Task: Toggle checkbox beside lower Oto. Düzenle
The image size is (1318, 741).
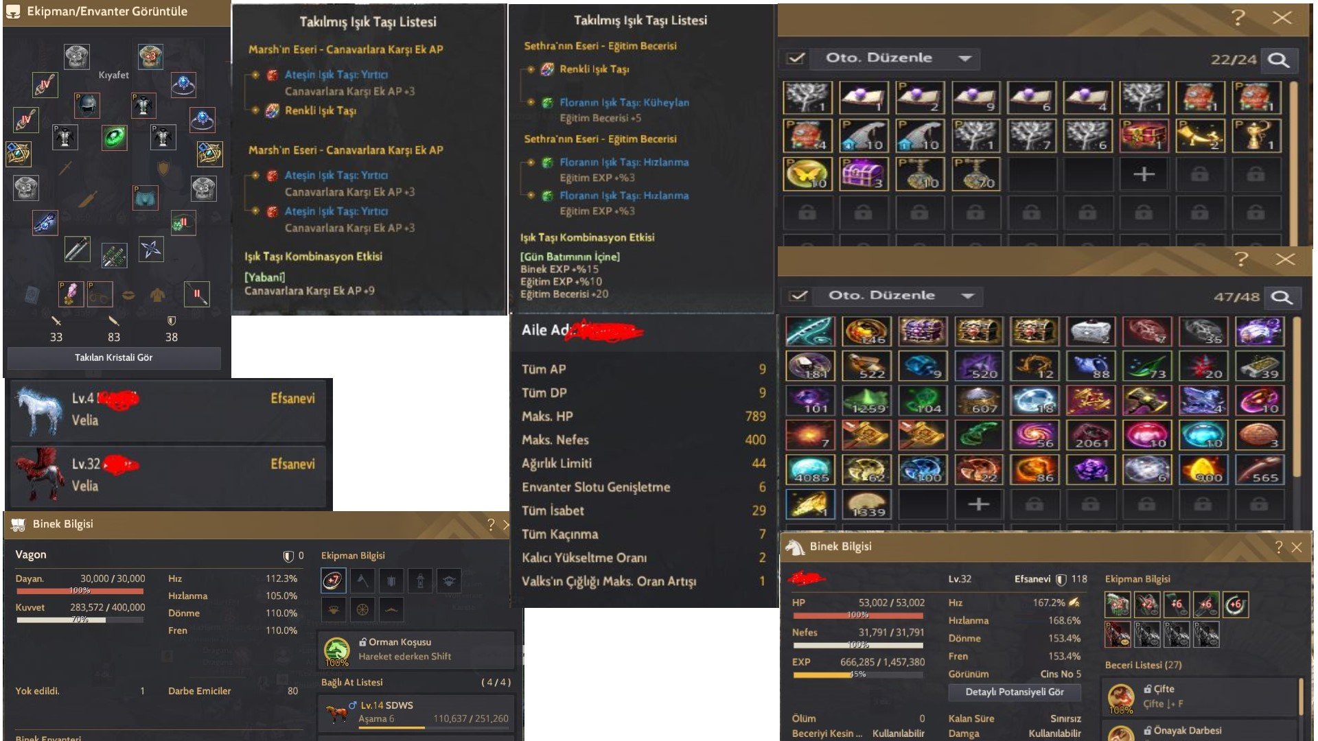Action: [798, 296]
